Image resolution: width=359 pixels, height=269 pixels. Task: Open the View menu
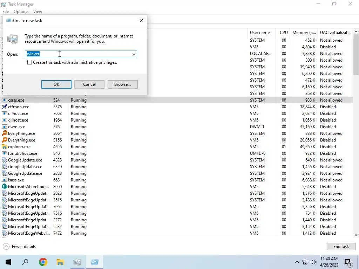tap(38, 12)
